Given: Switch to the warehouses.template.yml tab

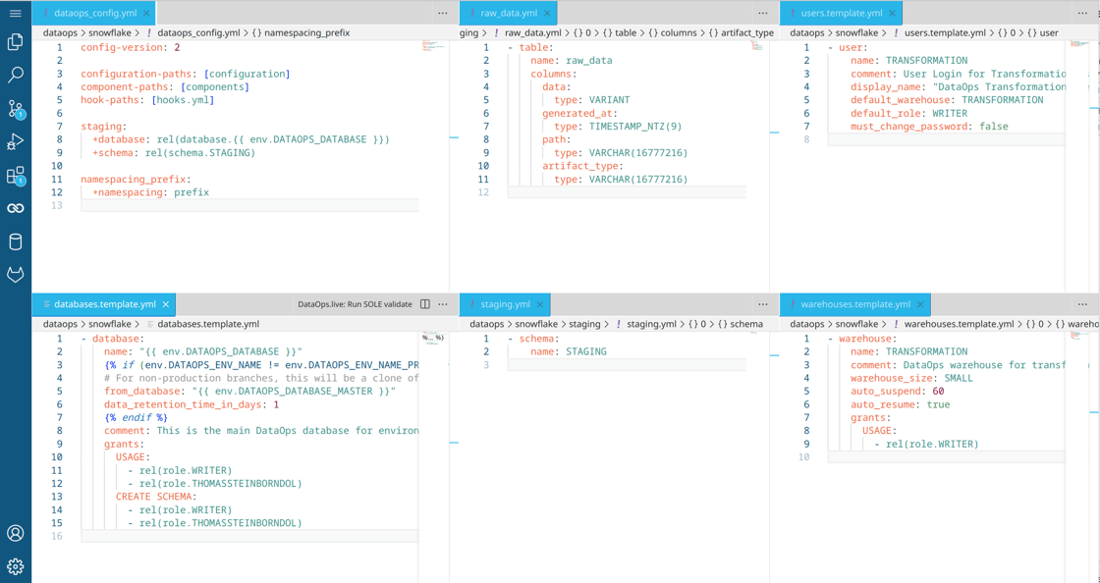Looking at the screenshot, I should point(855,304).
